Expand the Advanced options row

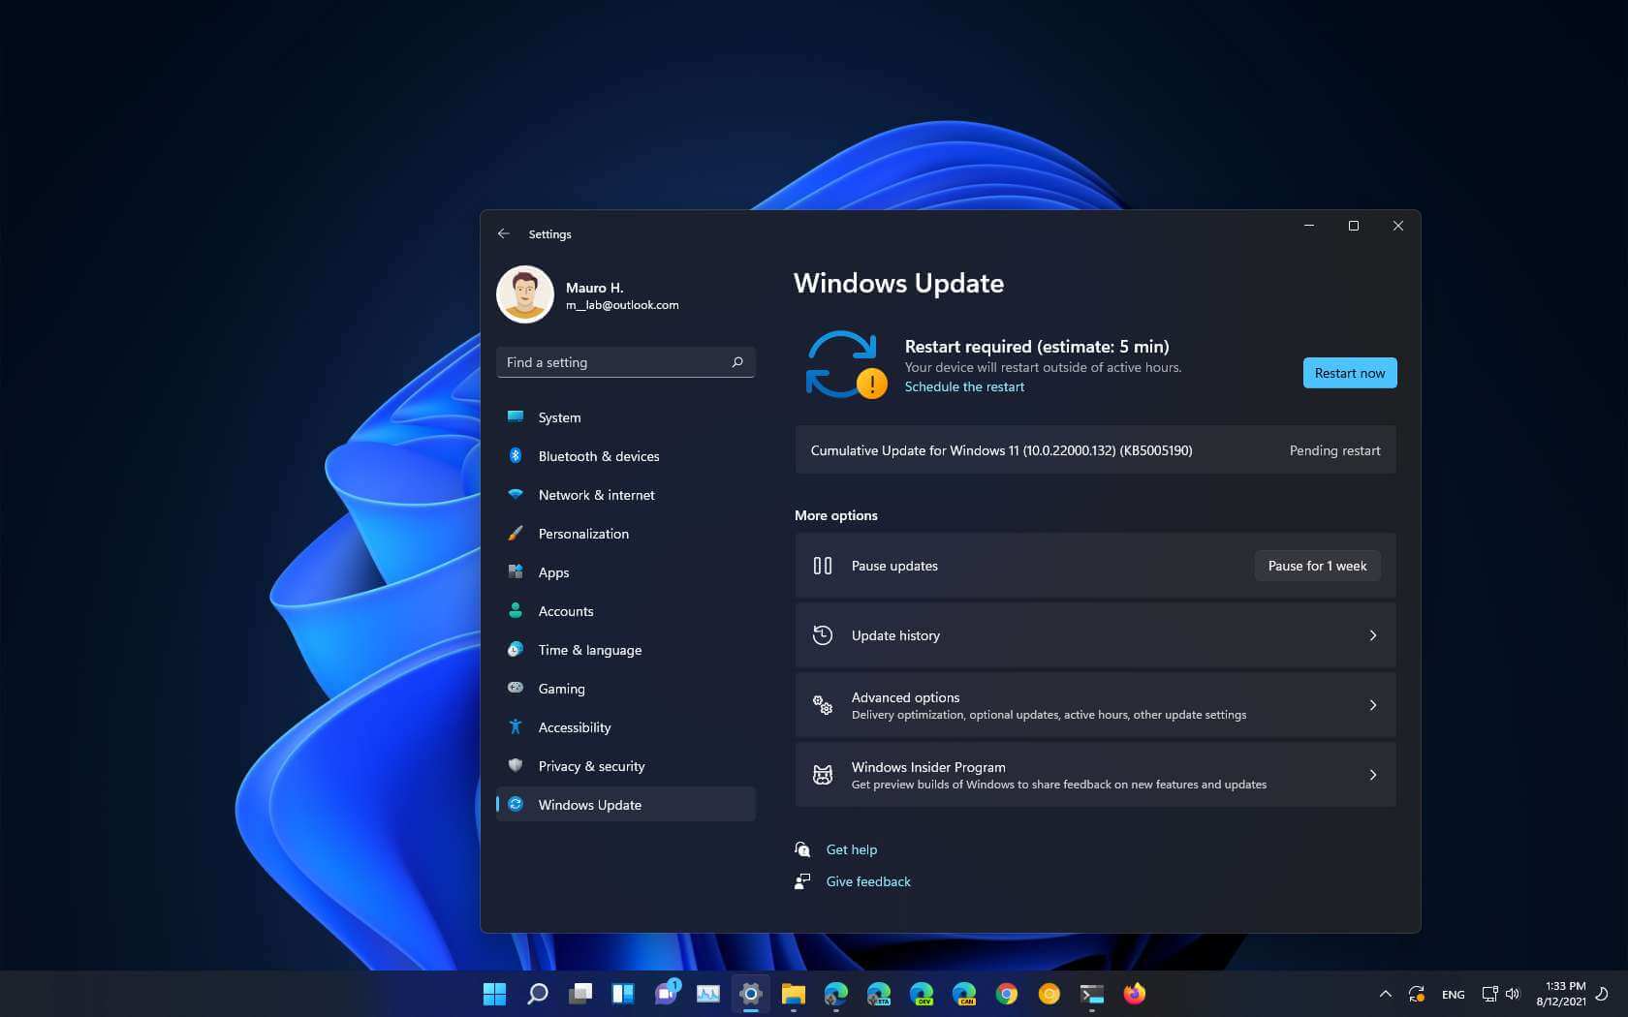coord(1093,705)
